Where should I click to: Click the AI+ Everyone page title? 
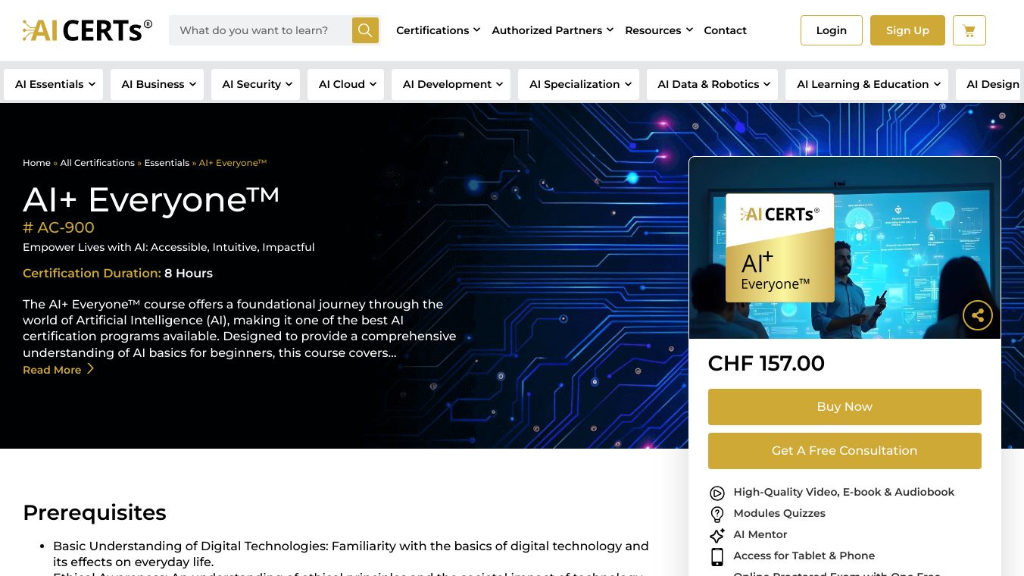coord(151,200)
